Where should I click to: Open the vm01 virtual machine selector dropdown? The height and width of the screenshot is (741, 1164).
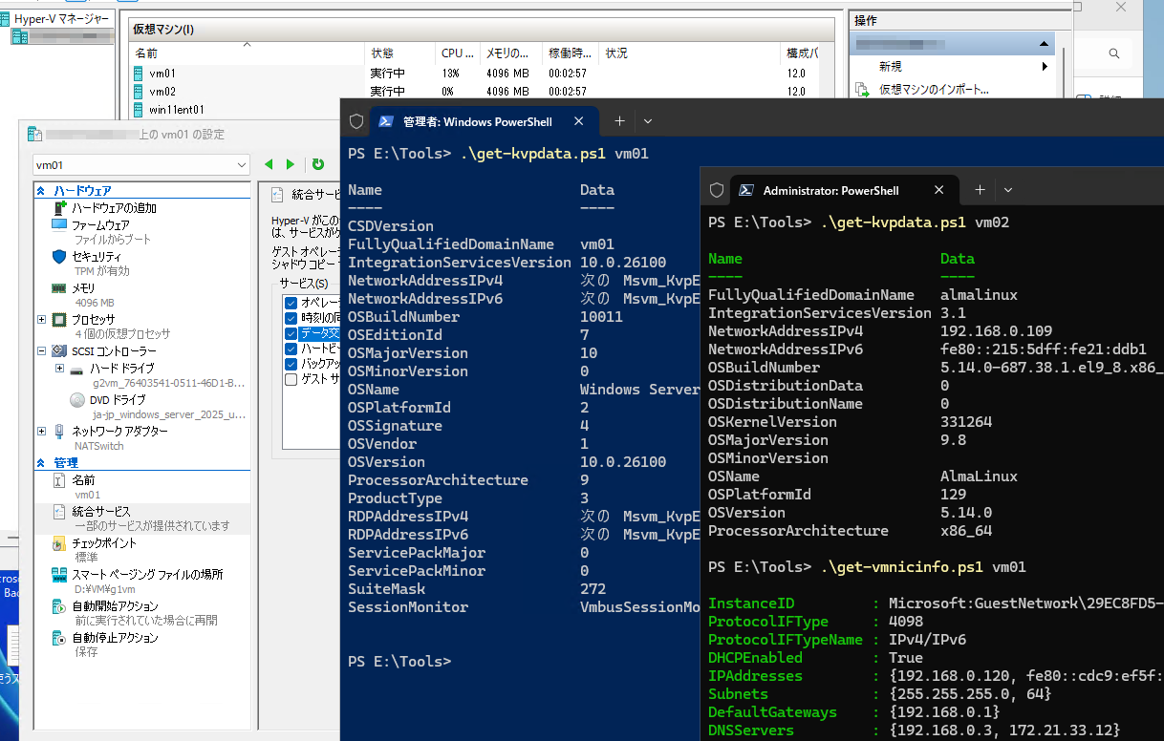(141, 165)
